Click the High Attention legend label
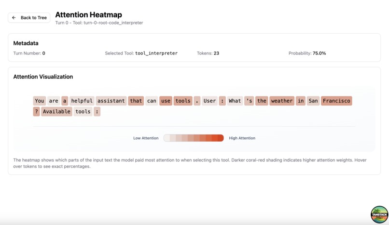 242,138
